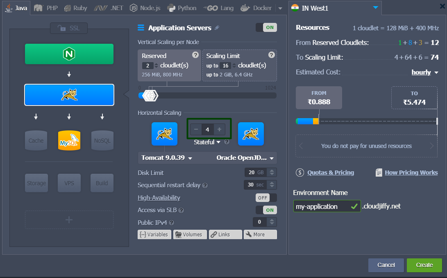Open help for Public IPv4
Viewport: 447px width, 278px height.
tap(171, 223)
